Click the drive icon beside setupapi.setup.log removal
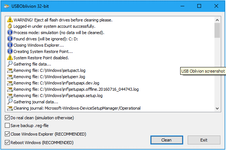Image resolution: width=226 pixels, height=150 pixels. (10, 96)
